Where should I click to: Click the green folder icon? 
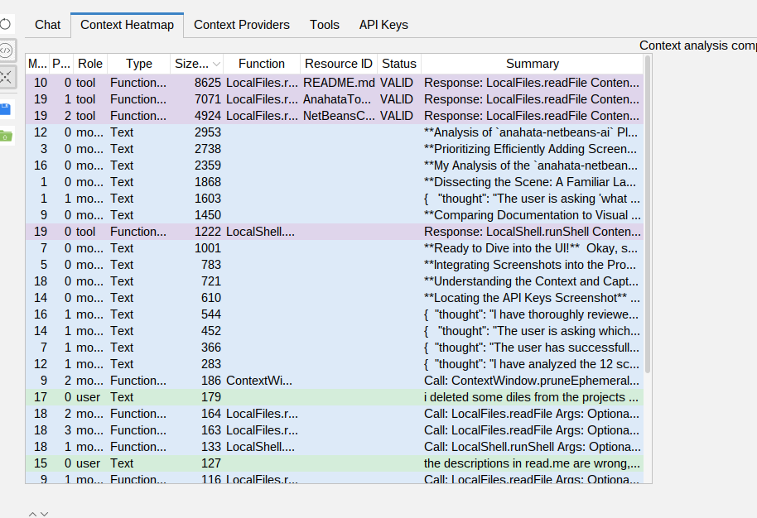pos(6,136)
